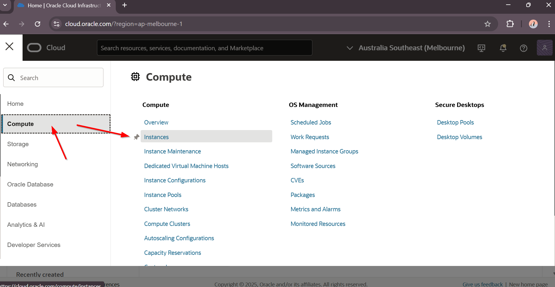555x287 pixels.
Task: Toggle the pin icon beside Instances
Action: (x=137, y=137)
